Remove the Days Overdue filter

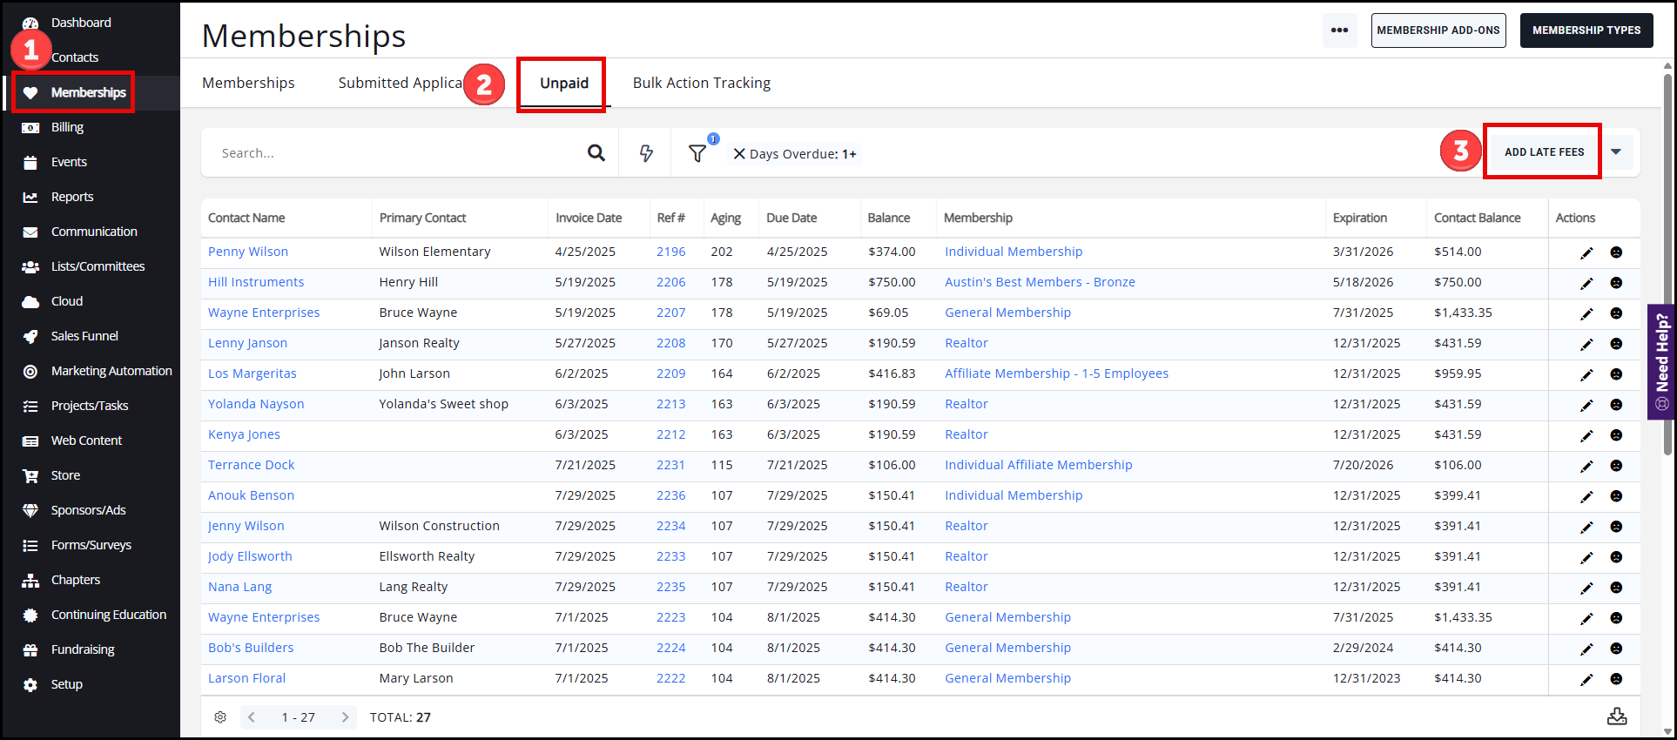[739, 154]
